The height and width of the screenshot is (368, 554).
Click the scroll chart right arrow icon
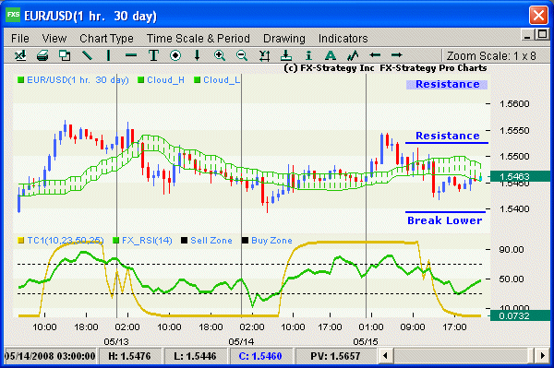(397, 55)
